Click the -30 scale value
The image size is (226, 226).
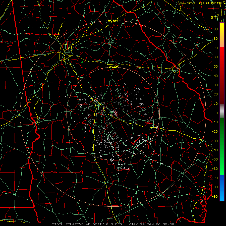(x=215, y=141)
